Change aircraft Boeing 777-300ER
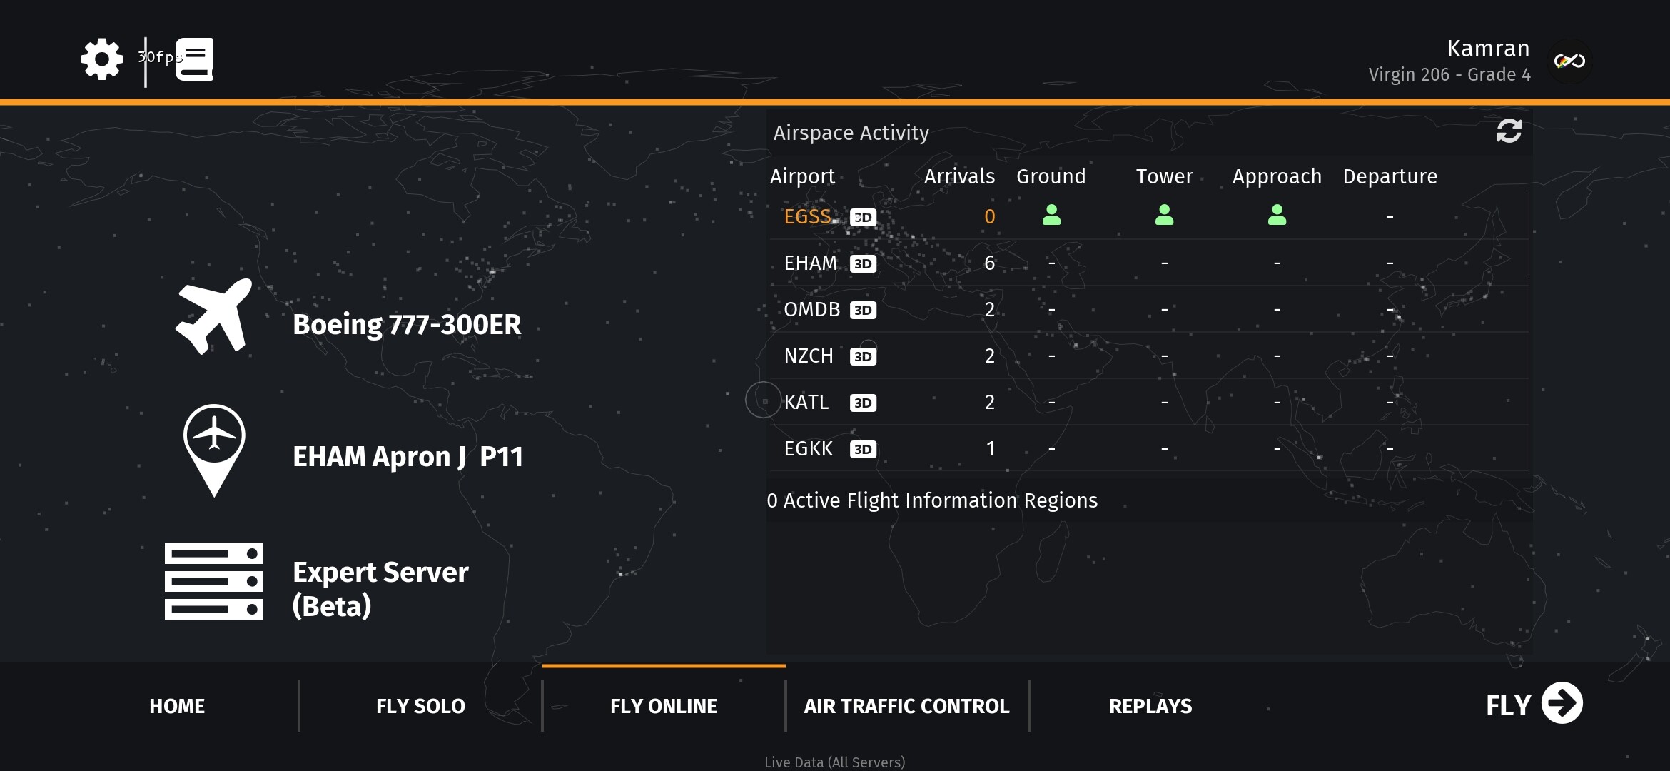 (x=407, y=325)
